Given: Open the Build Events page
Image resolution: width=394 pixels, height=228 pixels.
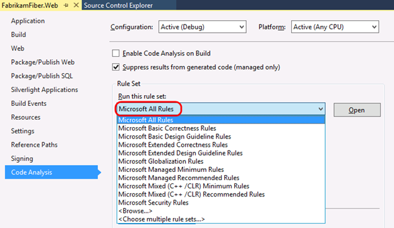Looking at the screenshot, I should click(28, 103).
